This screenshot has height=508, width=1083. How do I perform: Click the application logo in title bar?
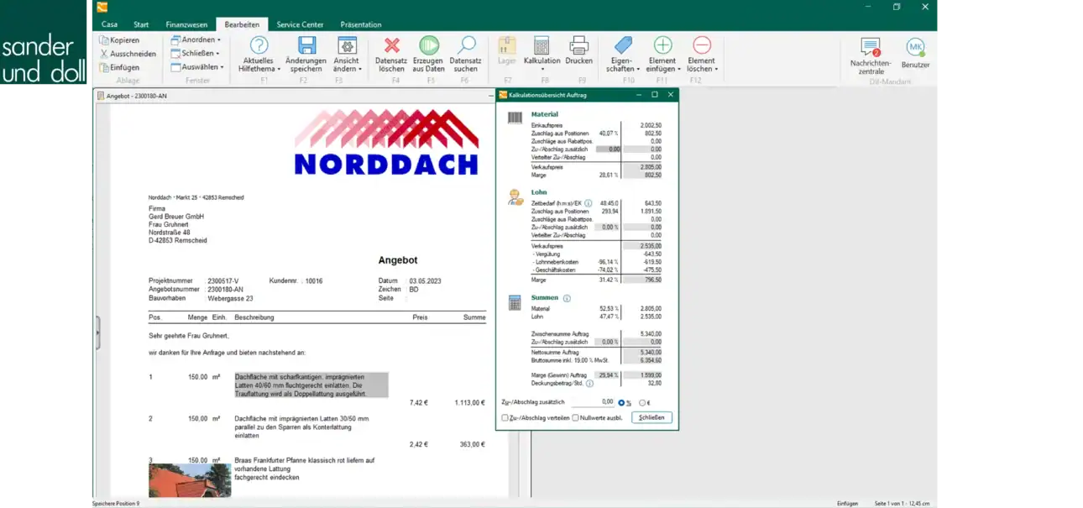pyautogui.click(x=102, y=7)
